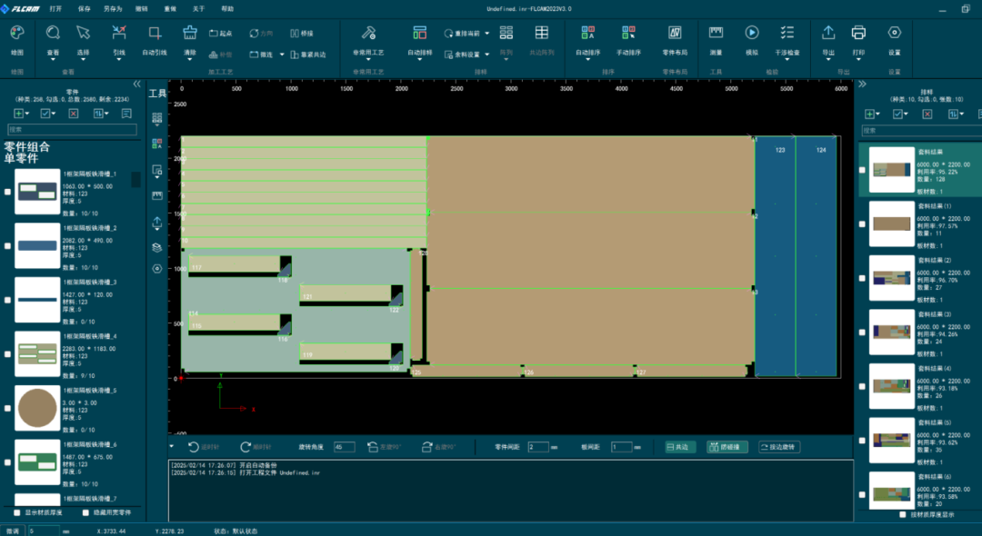
Task: Click the 自动排样 auto nesting icon
Action: pyautogui.click(x=419, y=33)
